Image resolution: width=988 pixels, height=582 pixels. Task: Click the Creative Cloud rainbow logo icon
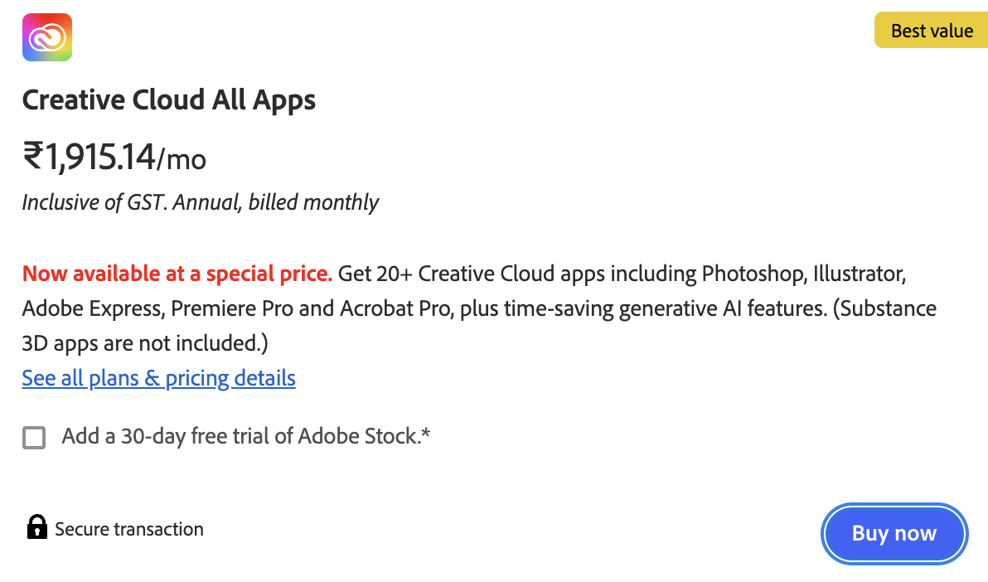[x=47, y=37]
